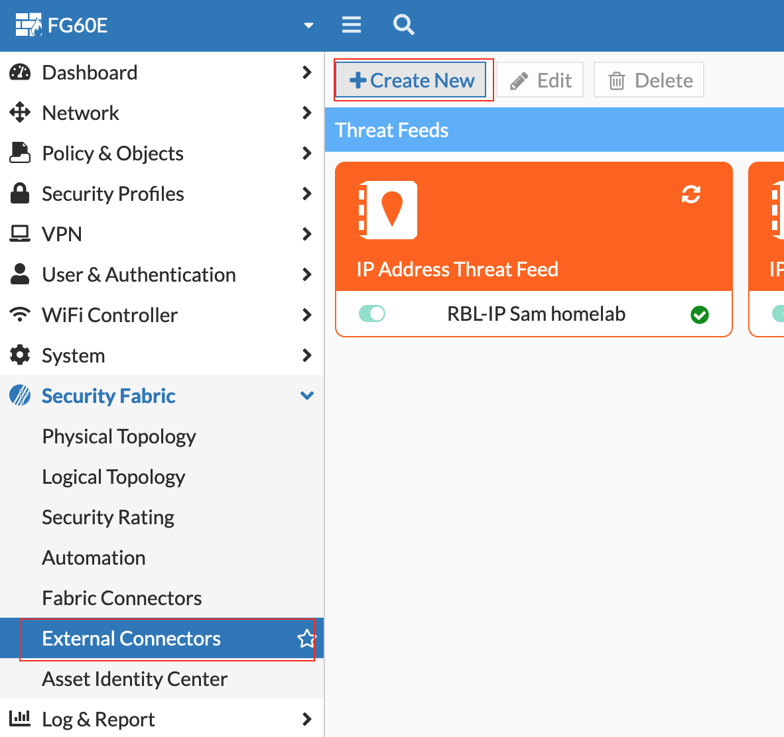Expand the Policy & Objects chevron
The height and width of the screenshot is (737, 784).
click(306, 153)
